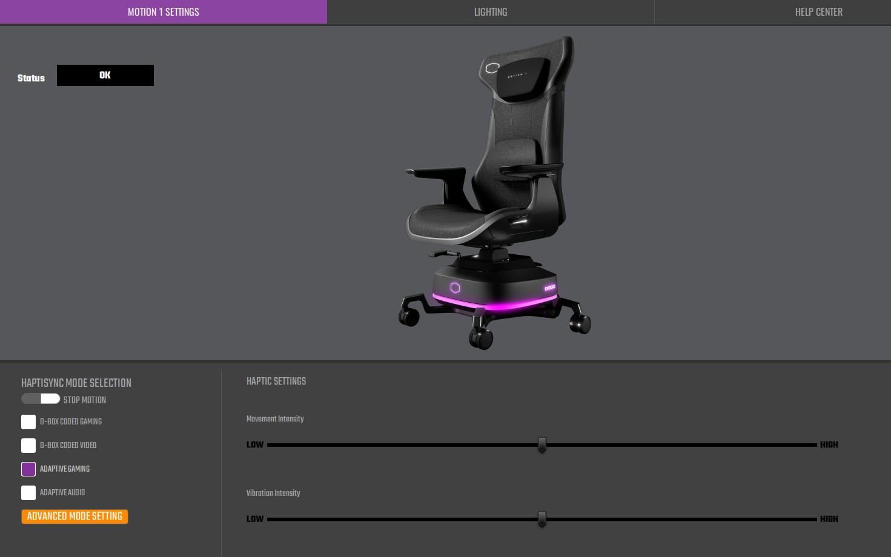Toggle the Stop Motion switch
Screen dimensions: 891x557
pos(41,399)
